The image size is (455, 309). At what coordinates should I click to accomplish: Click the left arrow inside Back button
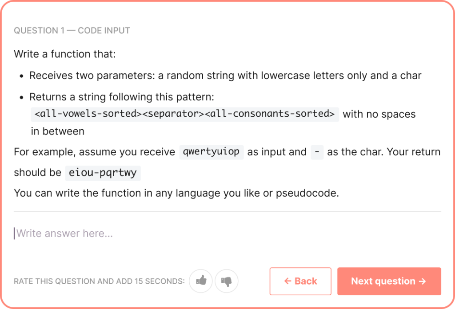[x=287, y=281]
